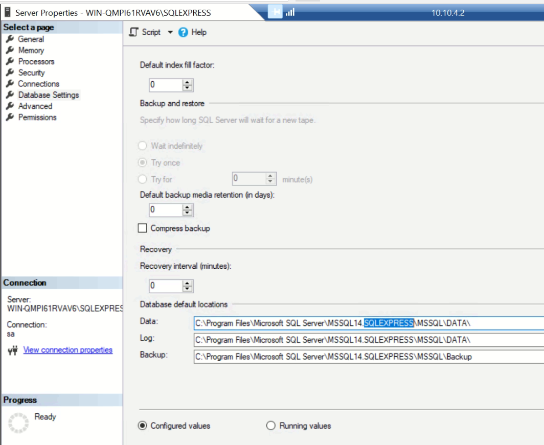Click the connection plug icon
Image resolution: width=544 pixels, height=445 pixels.
[13, 350]
